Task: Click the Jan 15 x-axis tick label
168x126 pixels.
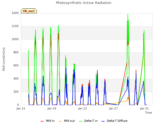Action: (21, 108)
